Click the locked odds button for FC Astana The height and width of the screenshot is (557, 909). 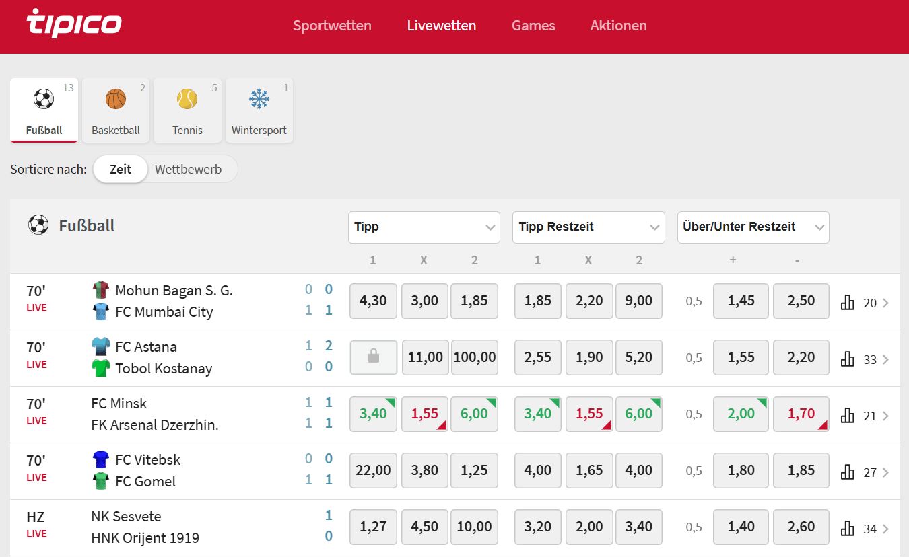[x=373, y=357]
